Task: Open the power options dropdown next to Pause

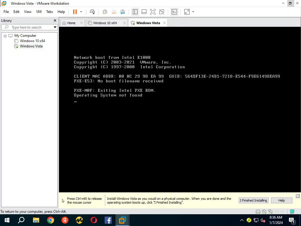Action: [81, 12]
